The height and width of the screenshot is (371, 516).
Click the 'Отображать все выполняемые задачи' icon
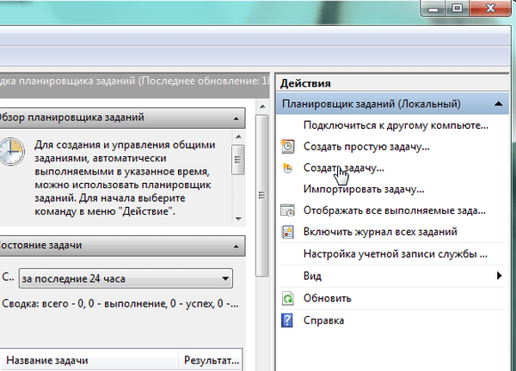pos(287,210)
